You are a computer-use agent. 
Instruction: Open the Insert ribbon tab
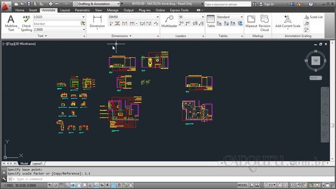coord(33,10)
